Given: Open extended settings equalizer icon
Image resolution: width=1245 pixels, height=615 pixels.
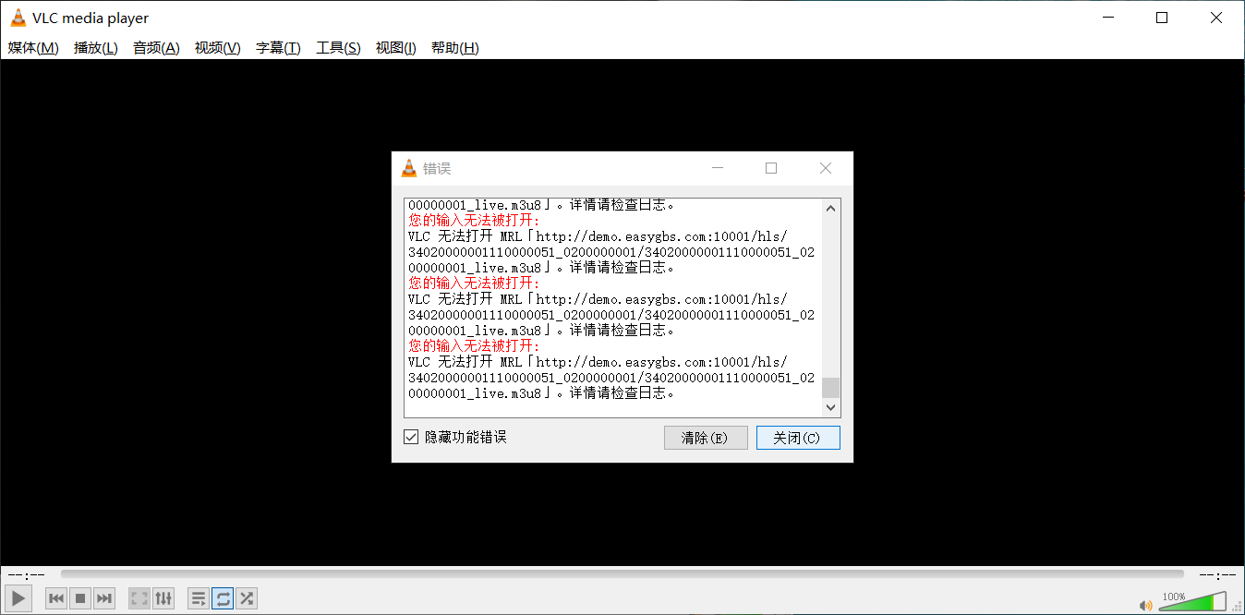Looking at the screenshot, I should [x=163, y=598].
